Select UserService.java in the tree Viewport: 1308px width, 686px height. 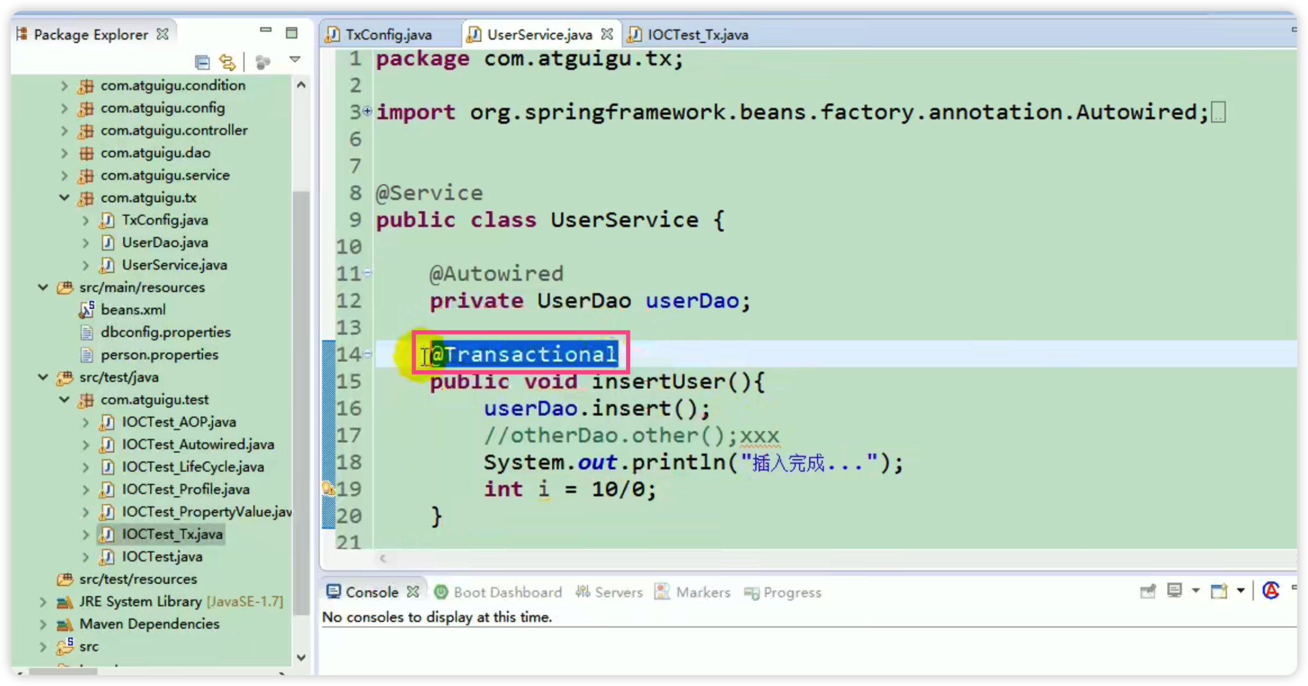[174, 265]
